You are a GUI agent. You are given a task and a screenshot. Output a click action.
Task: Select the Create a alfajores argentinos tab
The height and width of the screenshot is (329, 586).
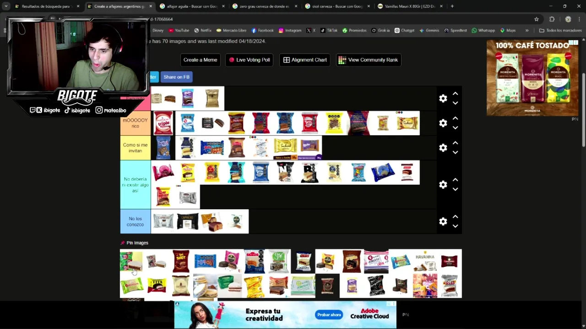click(119, 6)
